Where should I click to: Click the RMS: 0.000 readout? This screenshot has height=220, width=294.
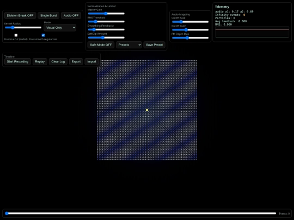pyautogui.click(x=223, y=24)
